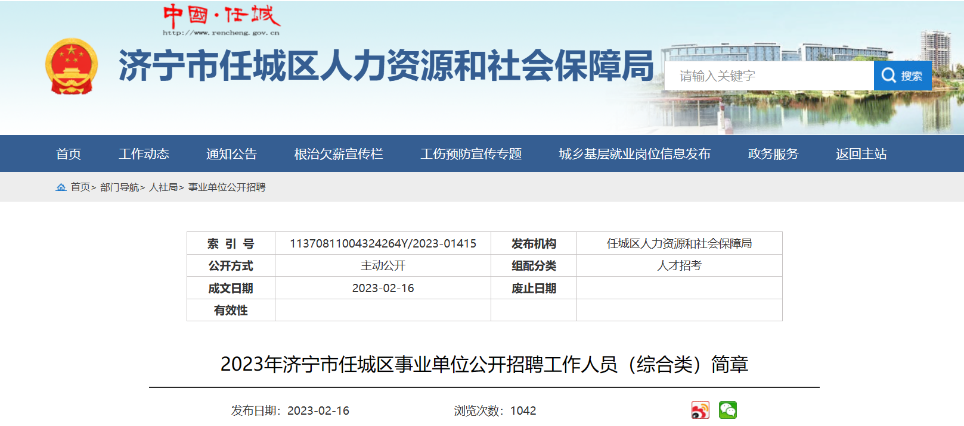Open the 工作动态 menu item
Viewport: 964px width, 426px height.
coord(144,154)
